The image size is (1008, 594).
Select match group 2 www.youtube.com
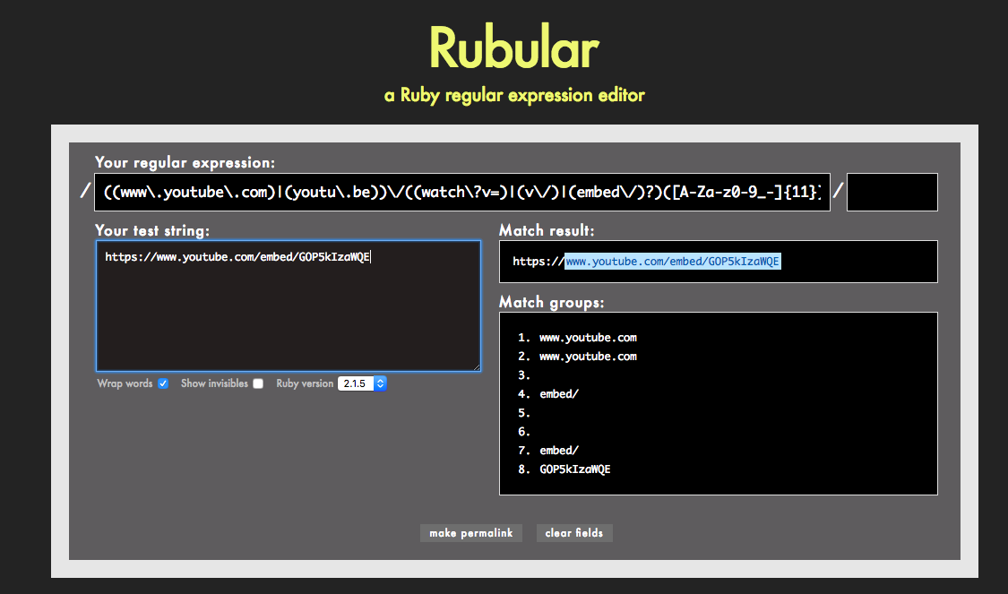588,357
